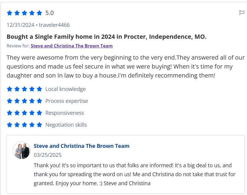247x195 pixels.
Task: Click the Process expertise label
Action: click(67, 101)
